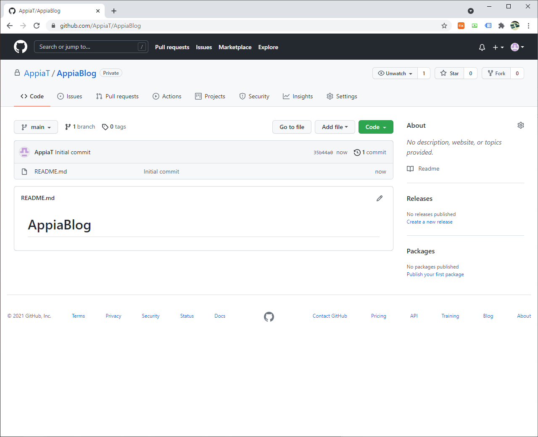
Task: Open the plus create-new dropdown
Action: (498, 47)
